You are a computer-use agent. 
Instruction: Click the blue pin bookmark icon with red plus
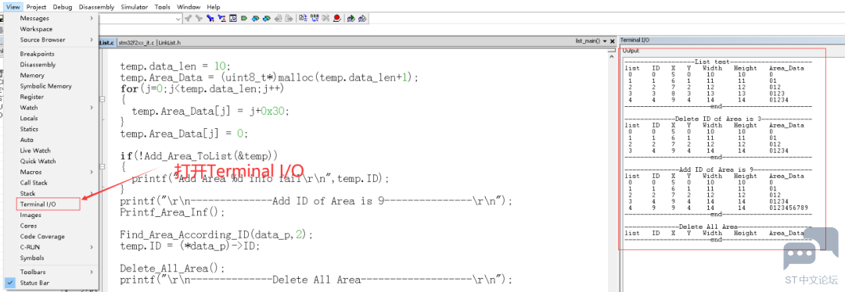(x=210, y=18)
